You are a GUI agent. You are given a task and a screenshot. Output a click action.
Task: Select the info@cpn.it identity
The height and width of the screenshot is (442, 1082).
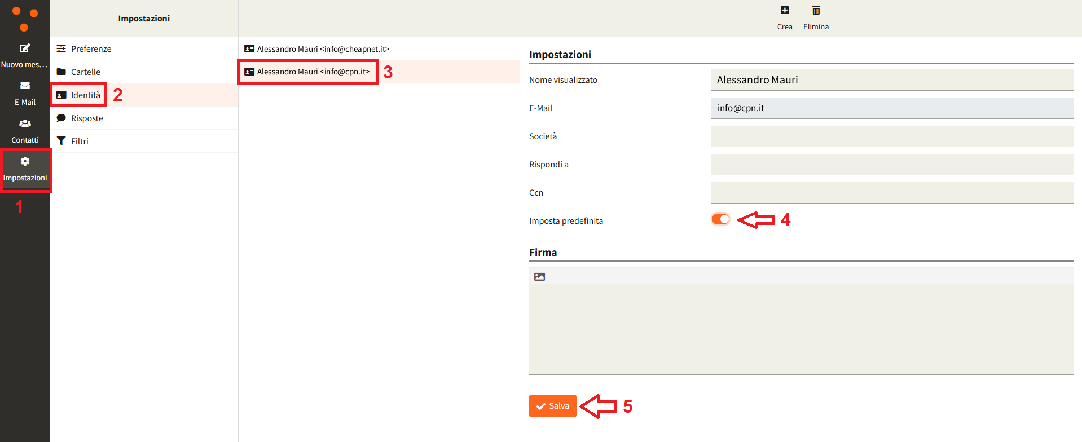[313, 72]
